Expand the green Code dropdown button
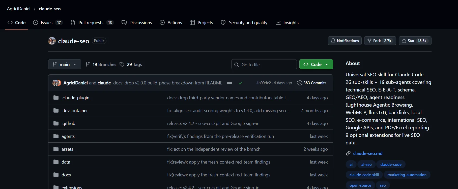 [316, 64]
